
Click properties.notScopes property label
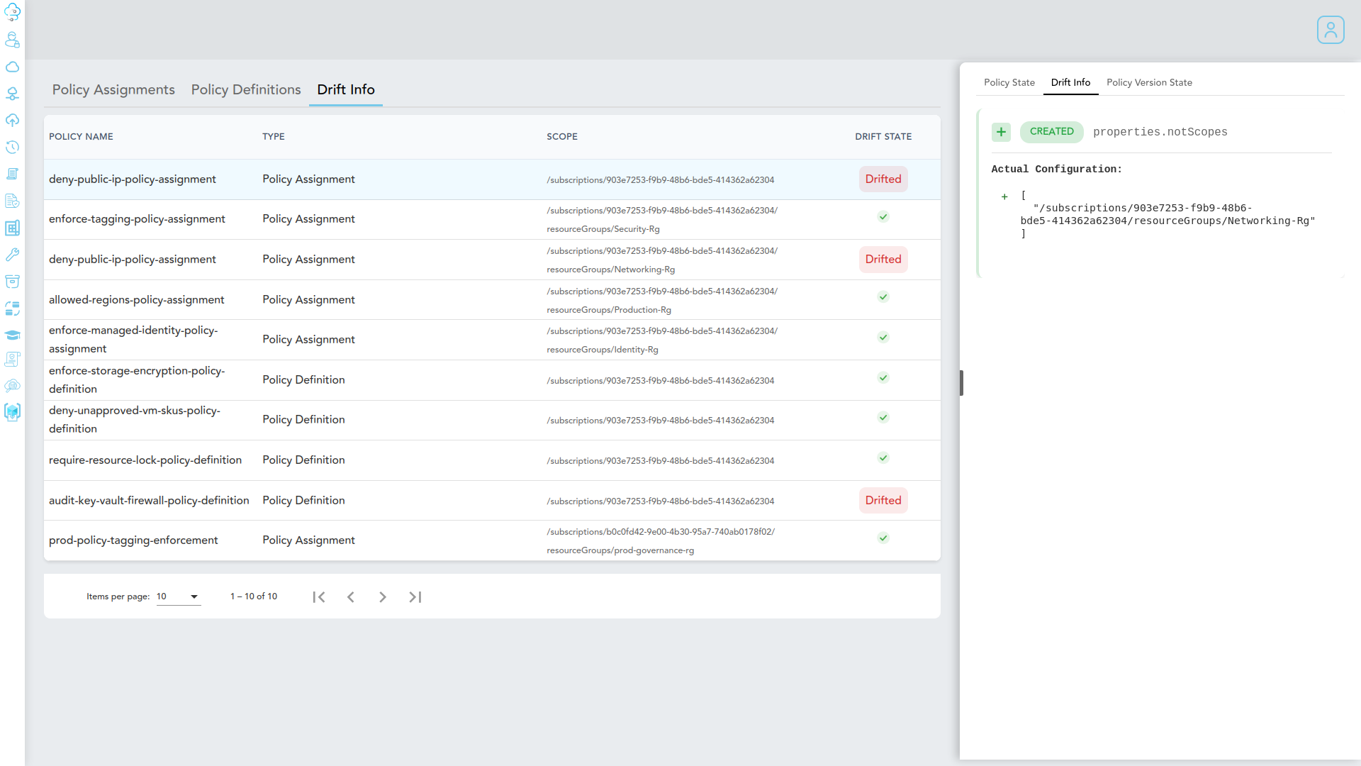(x=1160, y=132)
